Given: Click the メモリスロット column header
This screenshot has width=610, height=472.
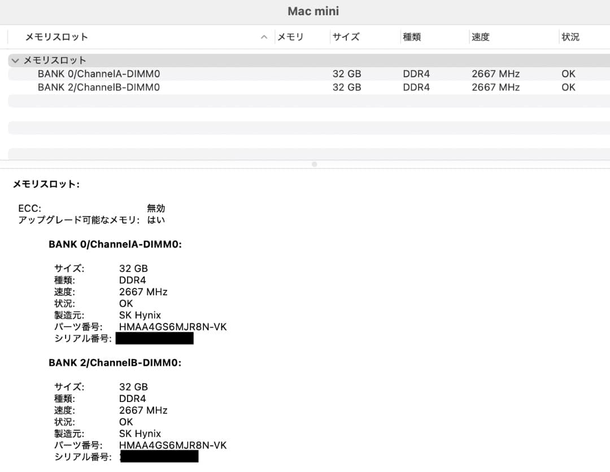Looking at the screenshot, I should point(56,37).
